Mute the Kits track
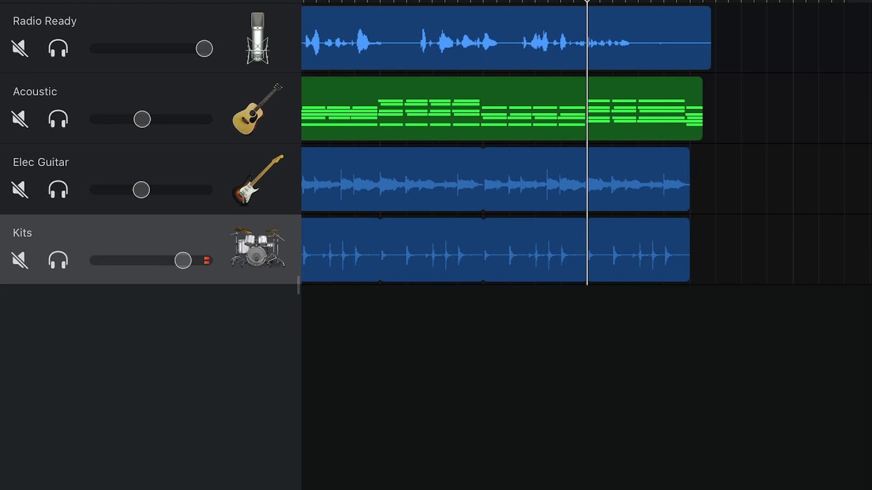This screenshot has width=872, height=490. [x=20, y=260]
